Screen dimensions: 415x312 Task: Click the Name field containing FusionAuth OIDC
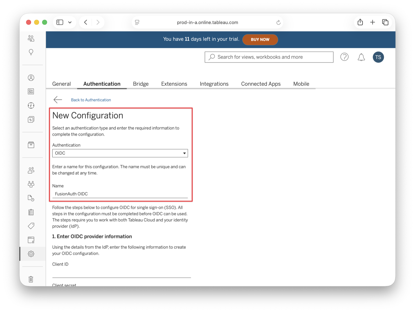pos(120,194)
